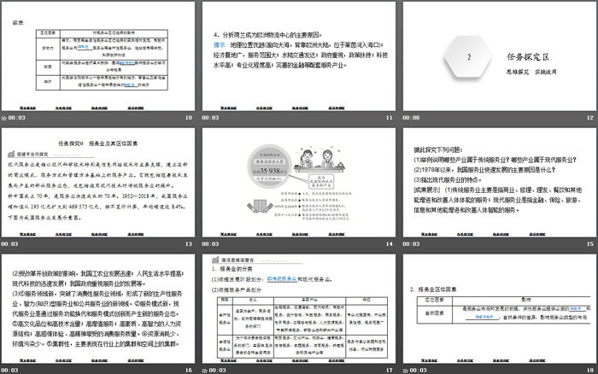598x374 pixels.
Task: Click slide number label 15
Action: 590,244
